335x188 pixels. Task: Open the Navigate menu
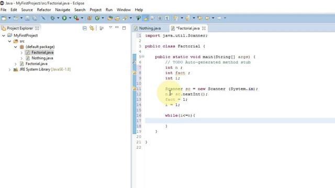coord(63,10)
